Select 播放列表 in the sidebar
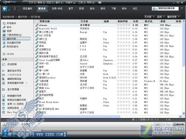The width and height of the screenshot is (186, 139). pyautogui.click(x=16, y=39)
